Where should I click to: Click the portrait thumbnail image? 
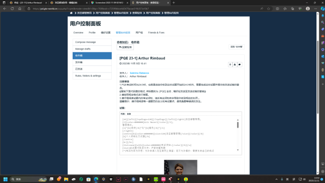pos(181,167)
